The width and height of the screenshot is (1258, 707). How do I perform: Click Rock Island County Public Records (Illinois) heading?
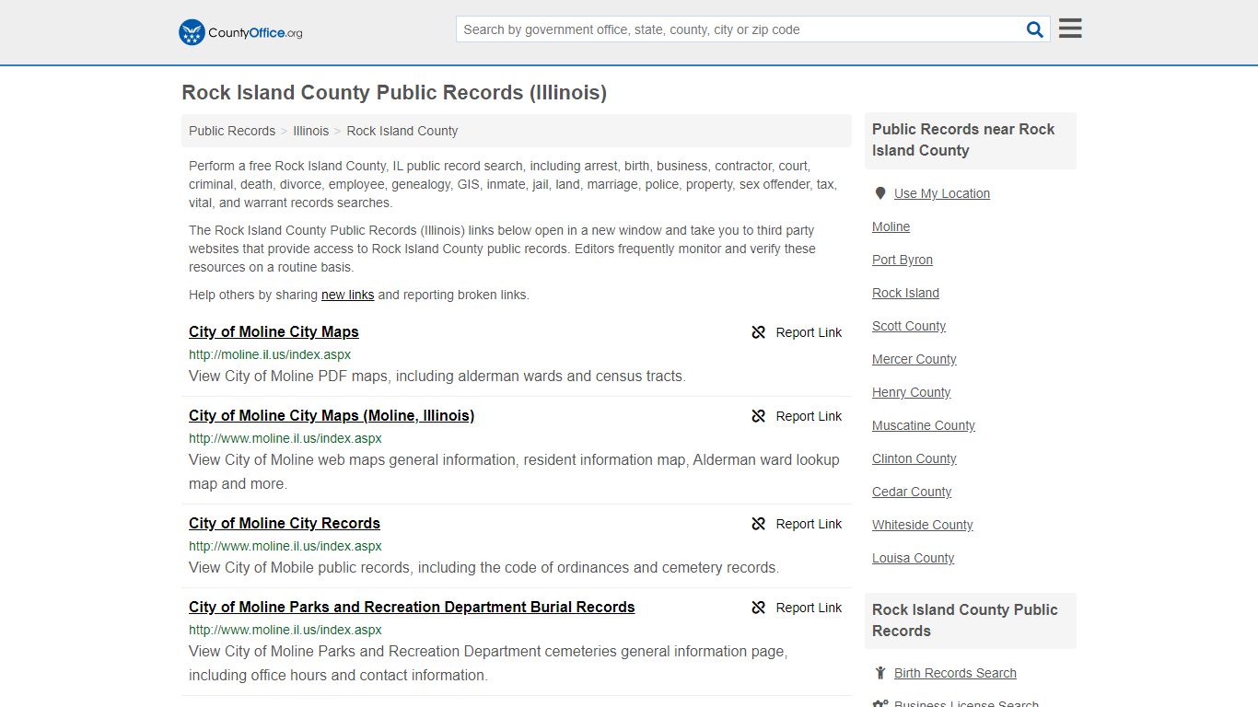tap(394, 92)
